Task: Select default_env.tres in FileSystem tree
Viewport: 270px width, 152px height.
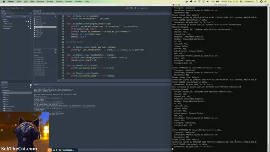Action: (x=9, y=106)
